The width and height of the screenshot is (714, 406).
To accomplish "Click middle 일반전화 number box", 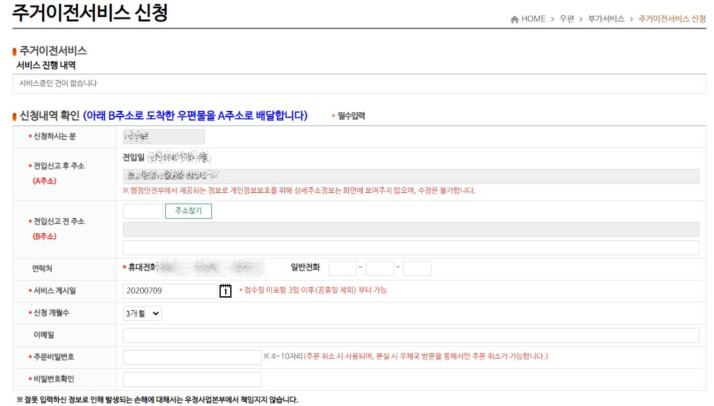I will pyautogui.click(x=380, y=269).
